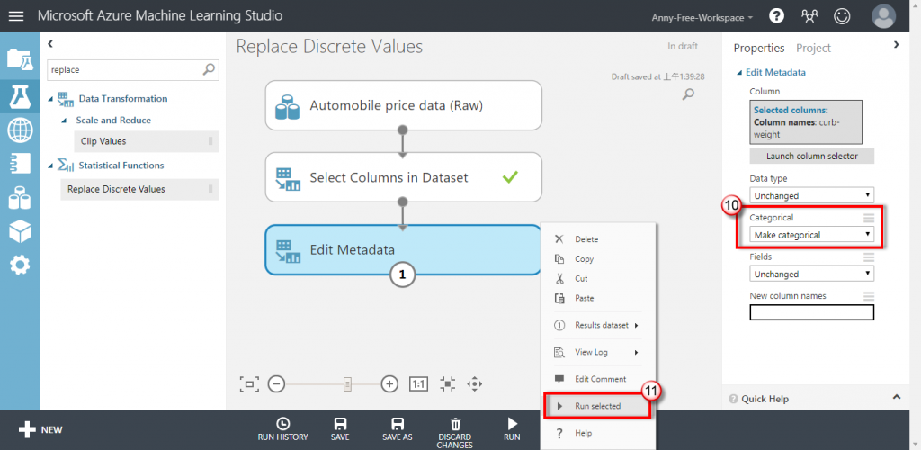Click the center canvas icon
Viewport: 921px width, 450px height.
click(x=448, y=384)
